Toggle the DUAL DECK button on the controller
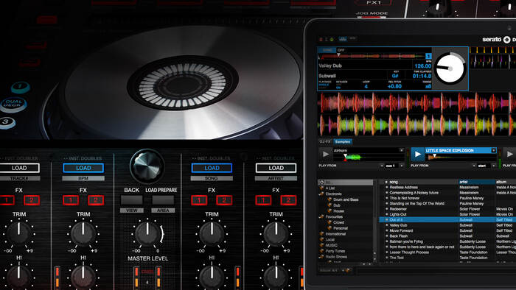This screenshot has height=290, width=516. coord(13,104)
